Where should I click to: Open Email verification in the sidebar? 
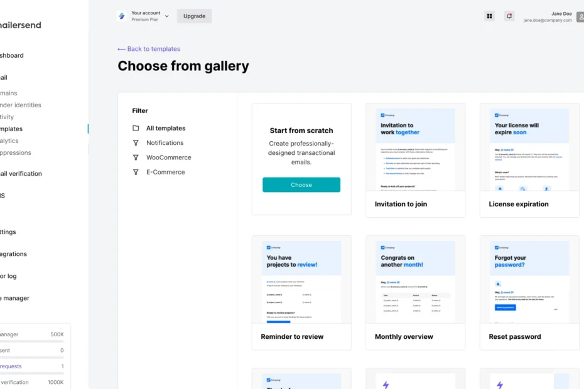pos(21,173)
